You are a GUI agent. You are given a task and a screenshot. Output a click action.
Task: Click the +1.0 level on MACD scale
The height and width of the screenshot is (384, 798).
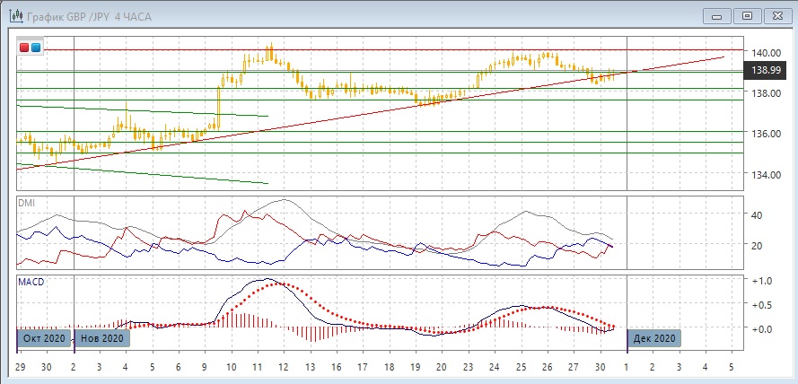click(762, 282)
